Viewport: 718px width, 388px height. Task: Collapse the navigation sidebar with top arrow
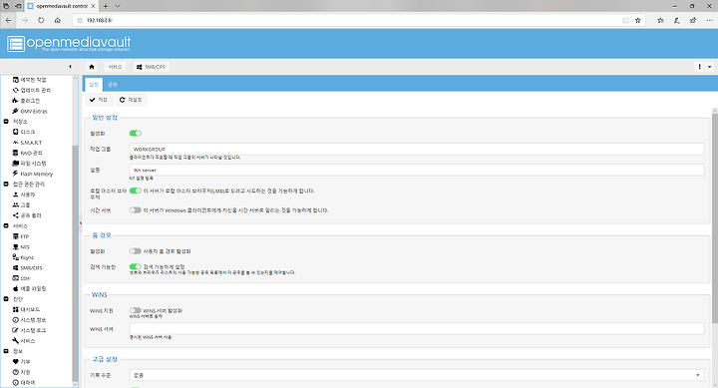point(70,67)
